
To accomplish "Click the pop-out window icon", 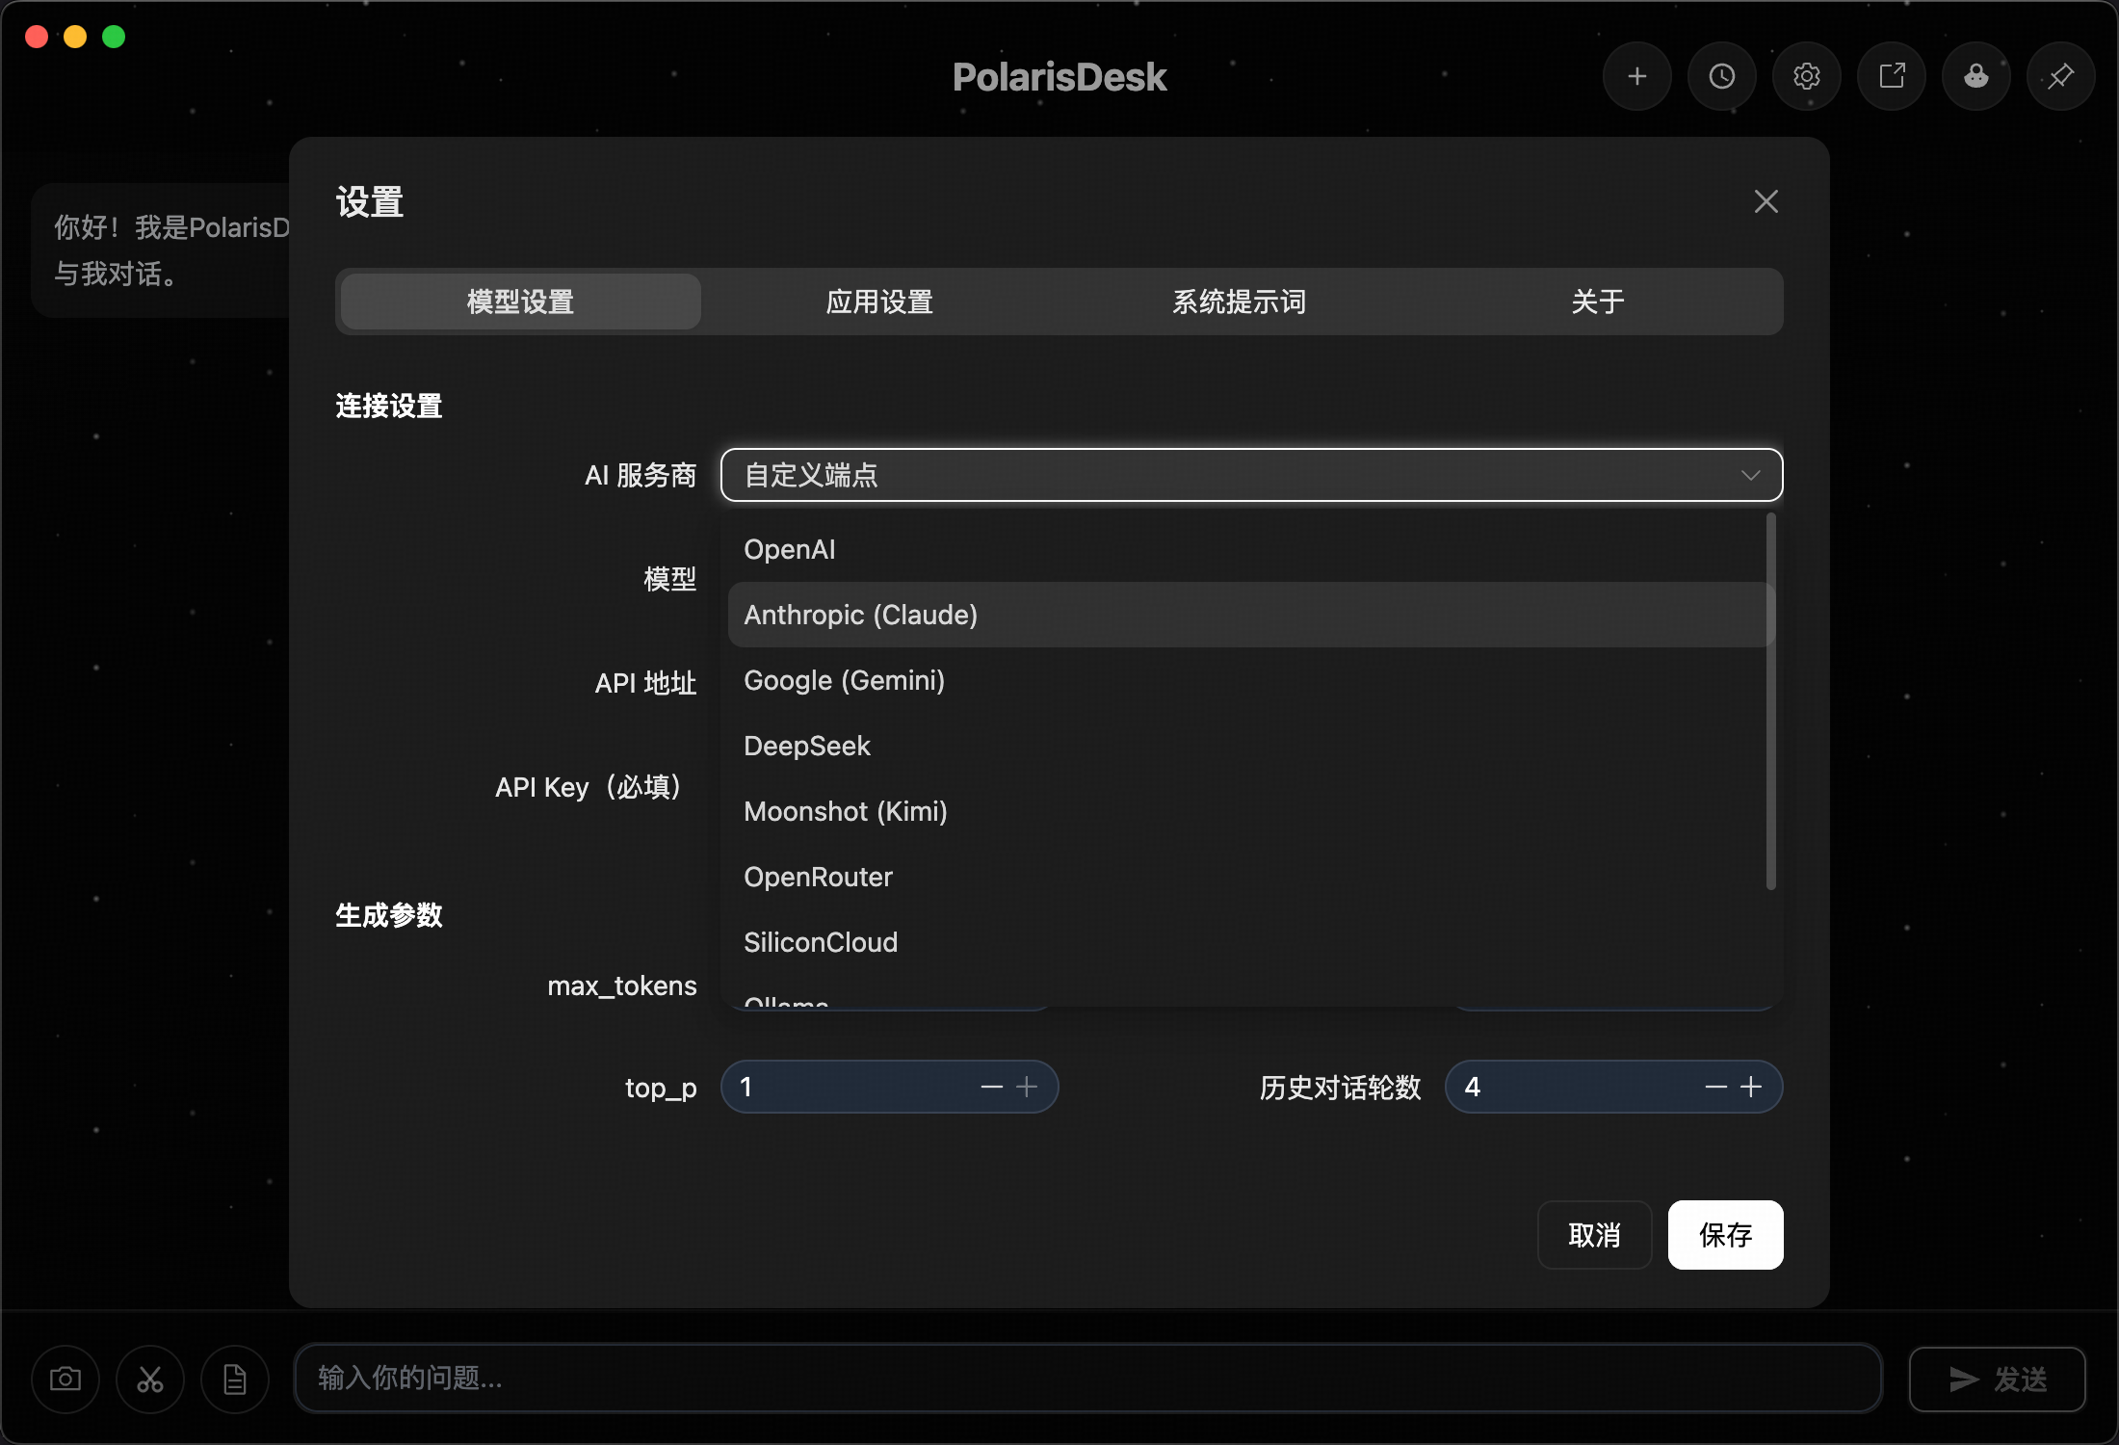I will click(x=1891, y=76).
